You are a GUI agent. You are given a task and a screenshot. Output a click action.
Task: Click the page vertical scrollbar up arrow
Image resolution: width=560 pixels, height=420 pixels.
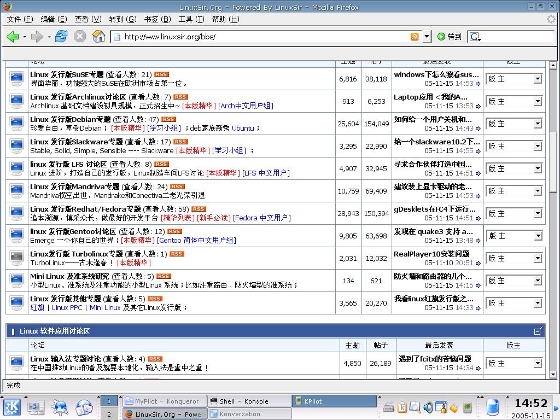click(x=553, y=66)
